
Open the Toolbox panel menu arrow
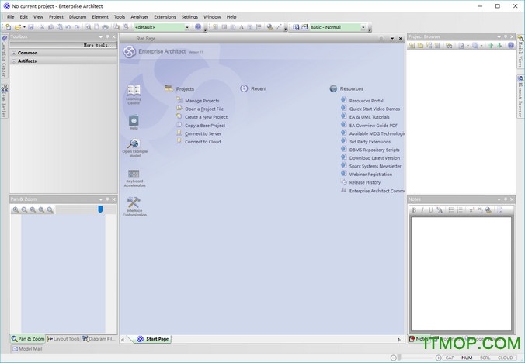pyautogui.click(x=101, y=36)
